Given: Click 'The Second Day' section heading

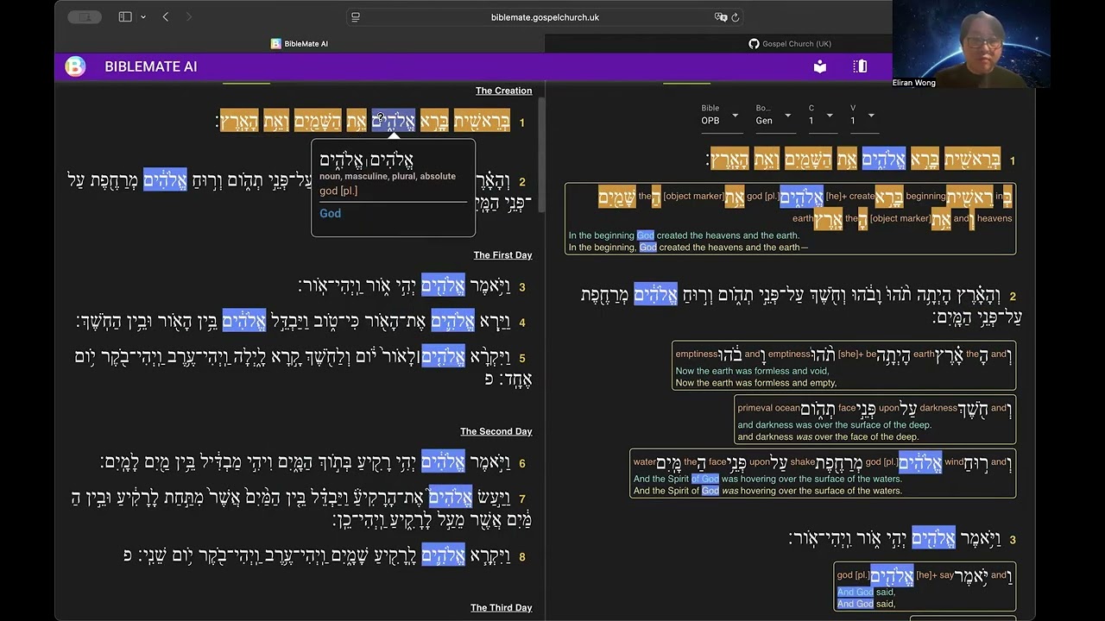Looking at the screenshot, I should [x=496, y=431].
